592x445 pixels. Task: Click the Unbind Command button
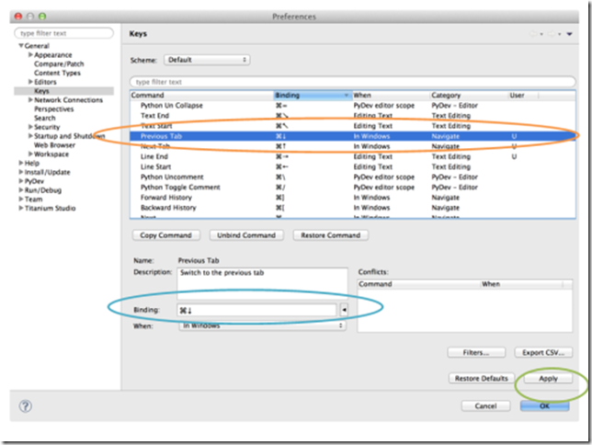click(x=247, y=235)
